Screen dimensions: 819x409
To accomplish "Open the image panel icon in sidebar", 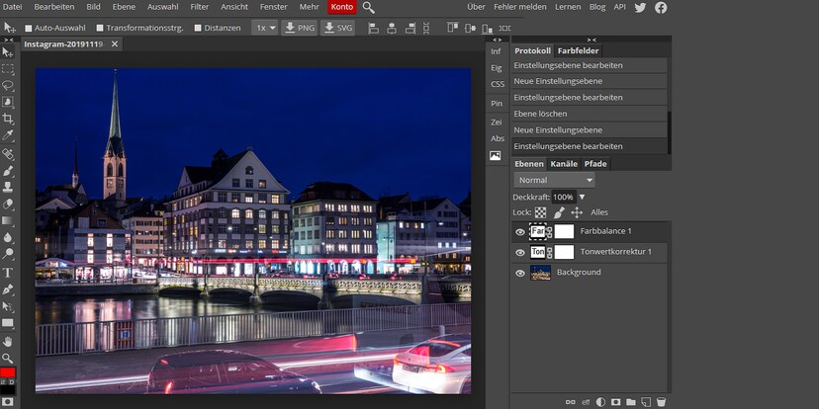I will pyautogui.click(x=496, y=155).
